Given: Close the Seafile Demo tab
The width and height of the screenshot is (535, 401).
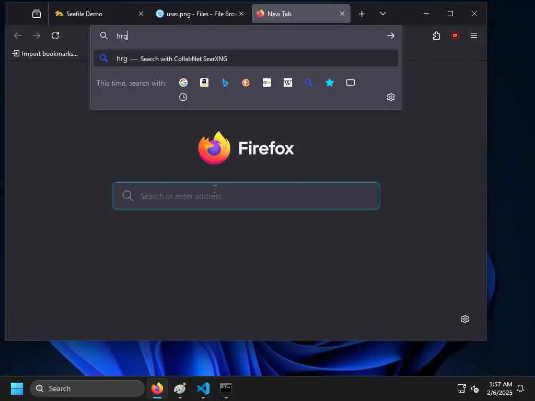Looking at the screenshot, I should tap(141, 14).
